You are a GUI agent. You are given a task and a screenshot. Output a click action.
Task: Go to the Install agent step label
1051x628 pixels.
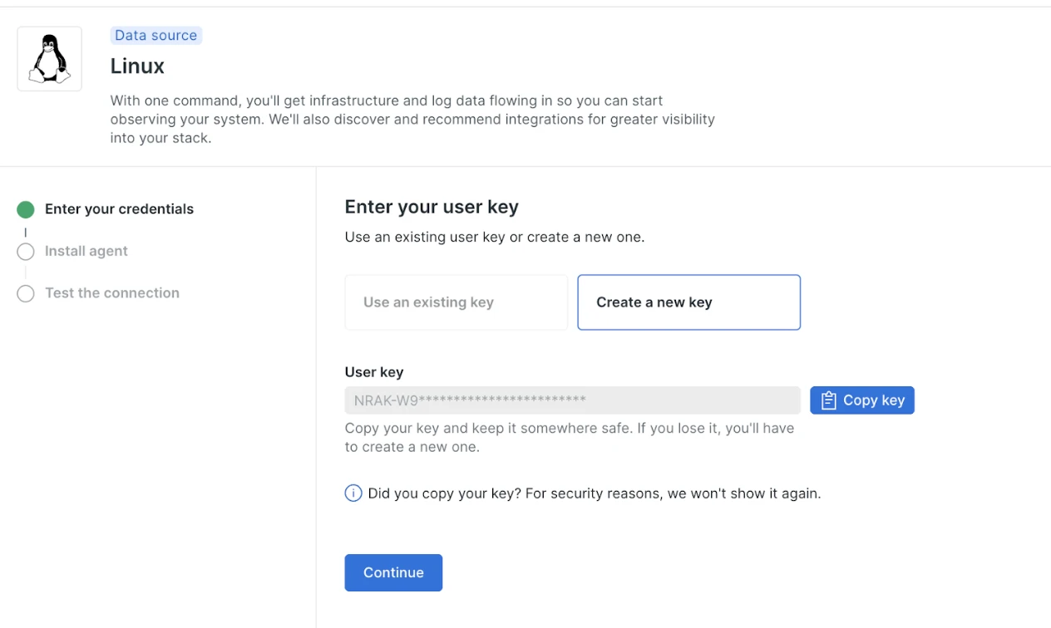(86, 251)
